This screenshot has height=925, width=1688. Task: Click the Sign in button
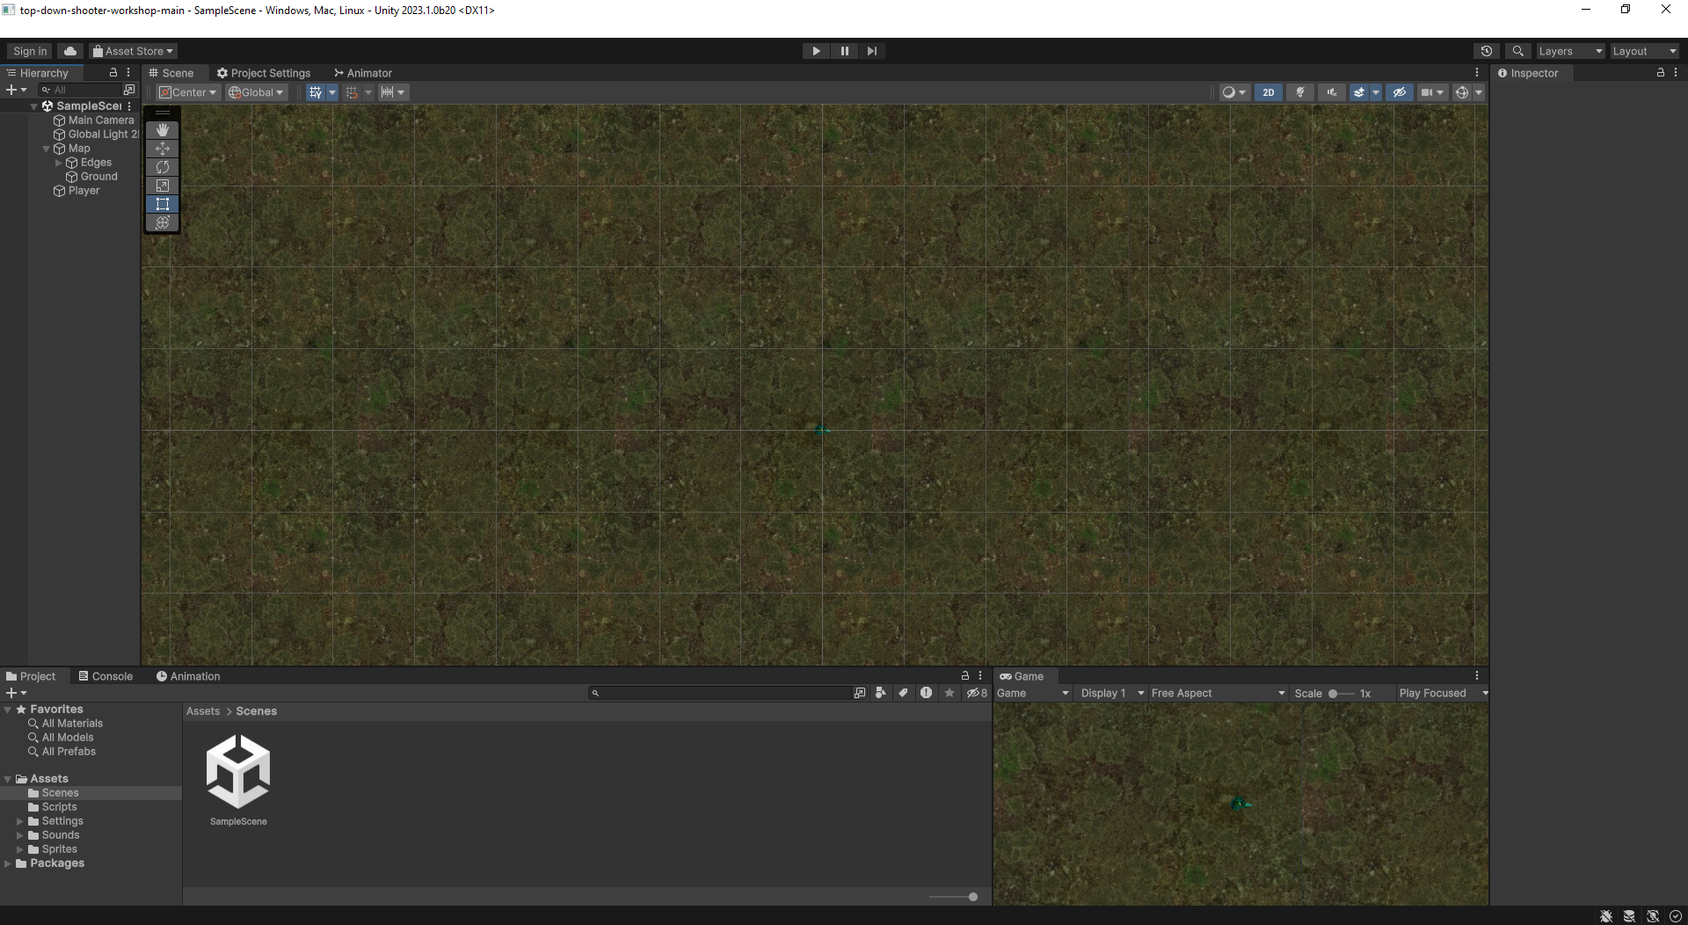tap(28, 50)
